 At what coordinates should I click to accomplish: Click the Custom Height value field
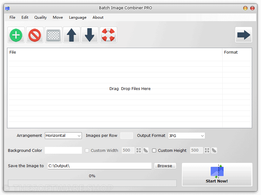[196, 150]
